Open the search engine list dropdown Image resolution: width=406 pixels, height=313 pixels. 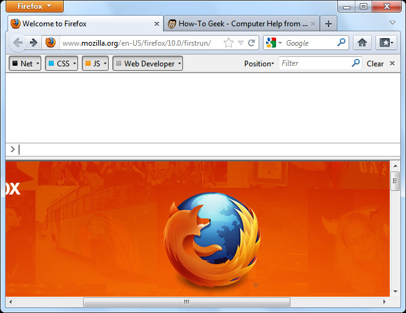[280, 43]
